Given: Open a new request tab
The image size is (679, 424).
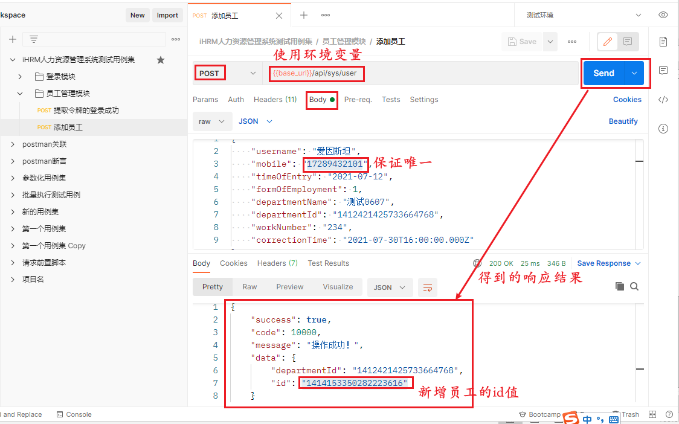Looking at the screenshot, I should (304, 15).
